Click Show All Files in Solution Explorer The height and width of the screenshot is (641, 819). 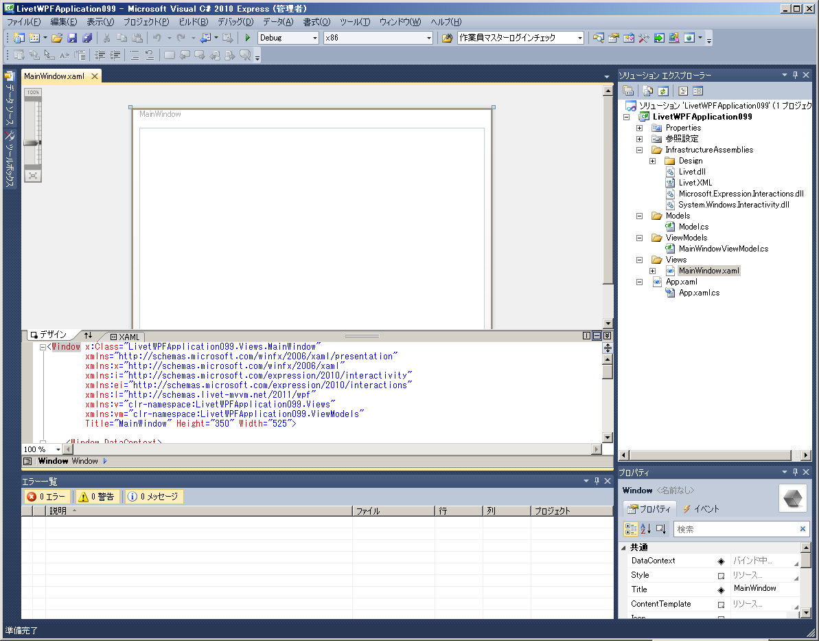click(x=647, y=91)
